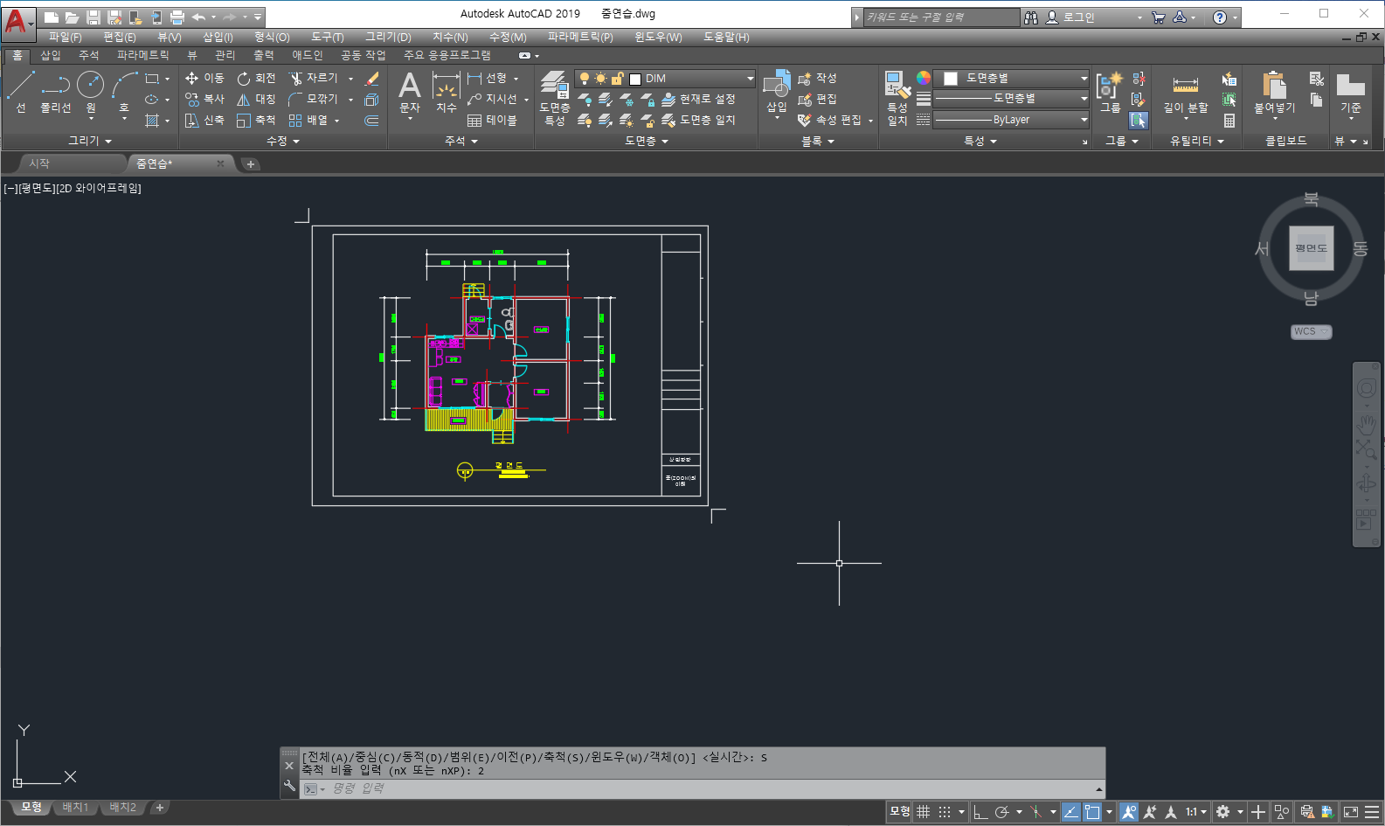Choose the Move (이동) command

(204, 78)
